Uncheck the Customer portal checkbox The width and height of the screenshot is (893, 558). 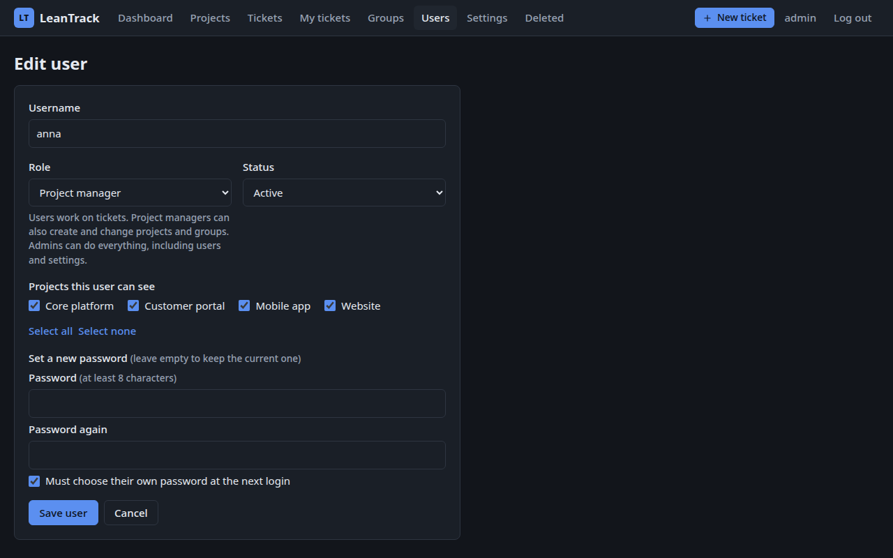click(133, 306)
